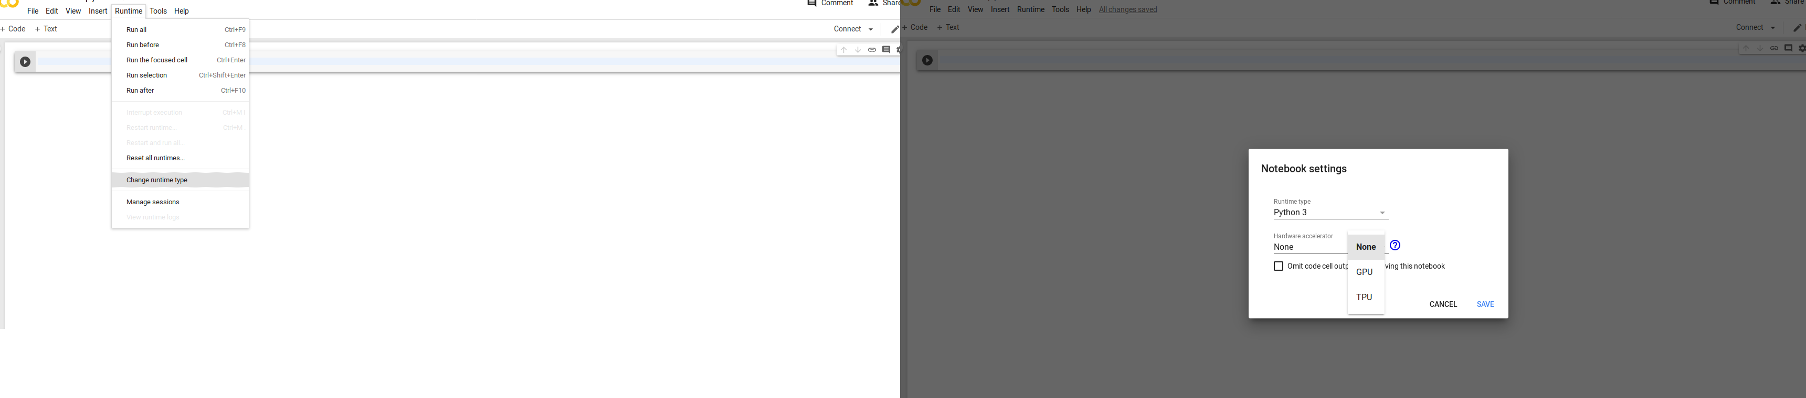Copy cell link icon in the right notebook
1806x398 pixels.
(1775, 49)
